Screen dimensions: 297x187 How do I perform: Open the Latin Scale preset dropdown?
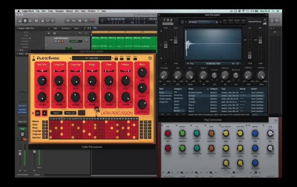(x=92, y=58)
